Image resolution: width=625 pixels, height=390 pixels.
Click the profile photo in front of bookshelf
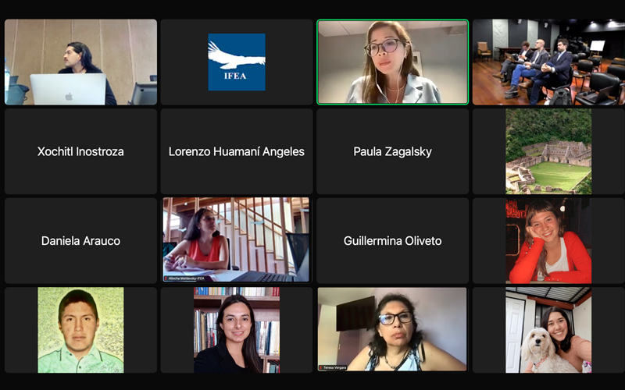(237, 330)
